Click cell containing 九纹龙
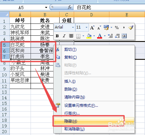Viewport: 145px width, 135px height. [20, 27]
